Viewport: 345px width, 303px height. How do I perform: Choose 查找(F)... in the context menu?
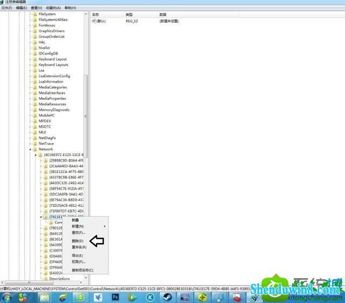(78, 233)
